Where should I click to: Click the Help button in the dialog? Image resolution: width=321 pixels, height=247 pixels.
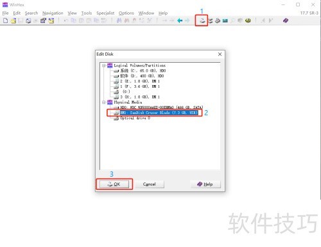click(x=205, y=184)
